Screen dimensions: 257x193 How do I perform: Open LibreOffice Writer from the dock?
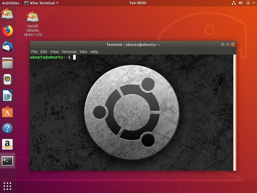point(8,95)
